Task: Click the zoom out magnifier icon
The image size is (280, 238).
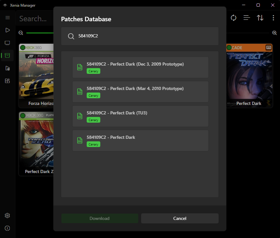Action: (21, 33)
